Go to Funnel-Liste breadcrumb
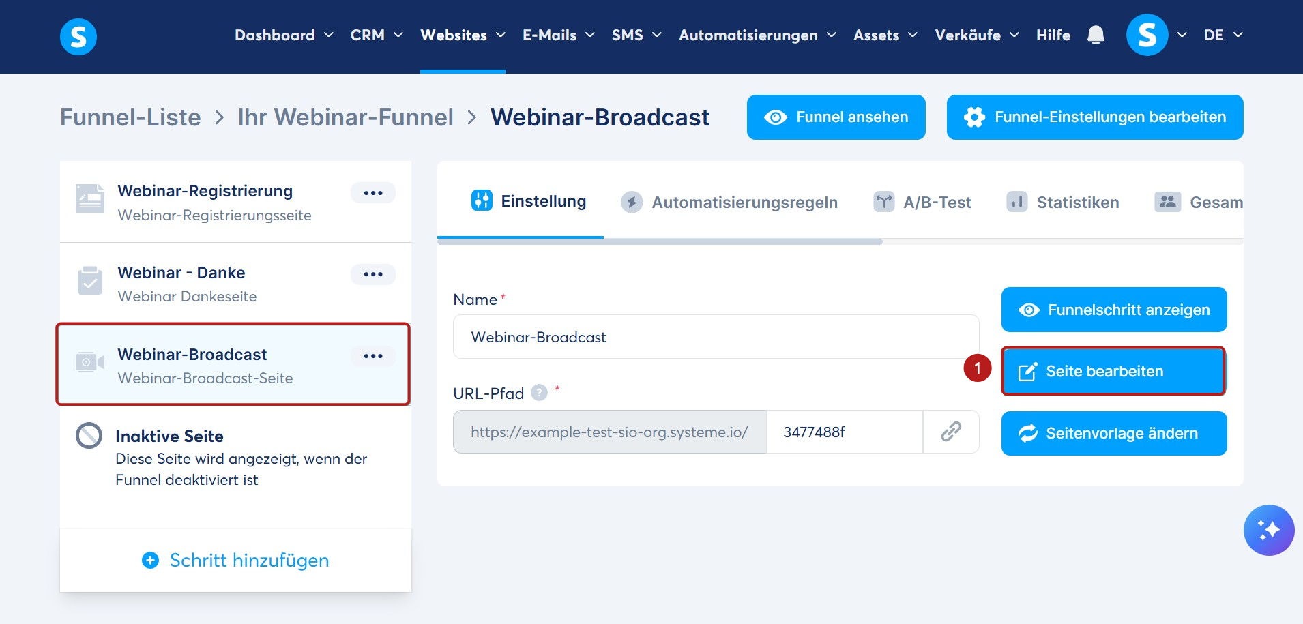This screenshot has height=624, width=1303. 130,117
